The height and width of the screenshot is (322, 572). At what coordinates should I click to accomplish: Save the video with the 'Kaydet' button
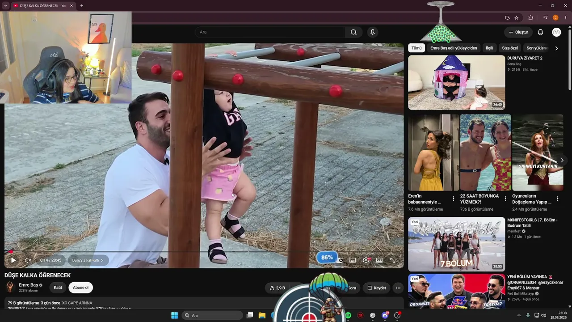(376, 288)
